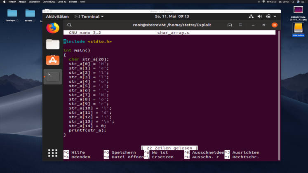The image size is (308, 173).
Task: Launch Ubuntu Software from the dock
Action: point(52,60)
